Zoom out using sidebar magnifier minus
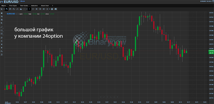The height and width of the screenshot is (104, 214). click(2, 41)
